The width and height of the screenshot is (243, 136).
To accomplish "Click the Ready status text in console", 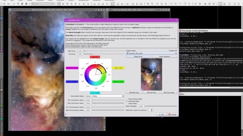I will (x=182, y=94).
